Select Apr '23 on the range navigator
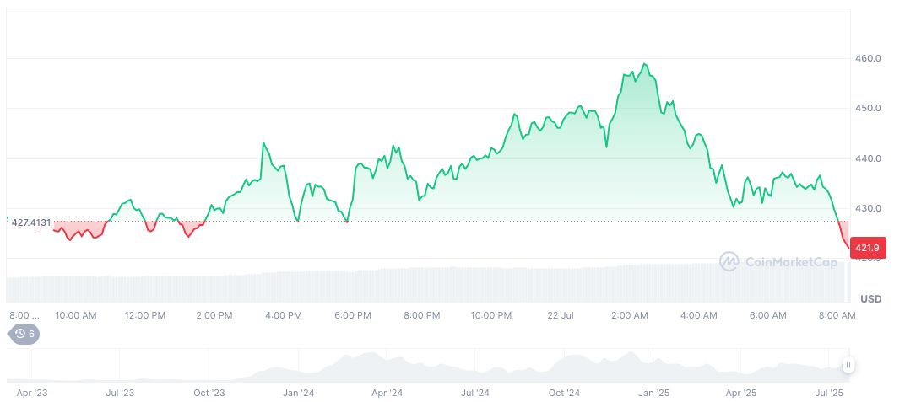Screen dimensions: 905x402 pos(32,393)
